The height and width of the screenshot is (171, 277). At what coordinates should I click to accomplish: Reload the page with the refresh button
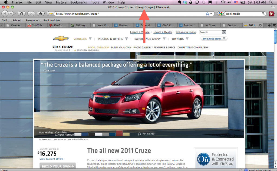click(22, 14)
